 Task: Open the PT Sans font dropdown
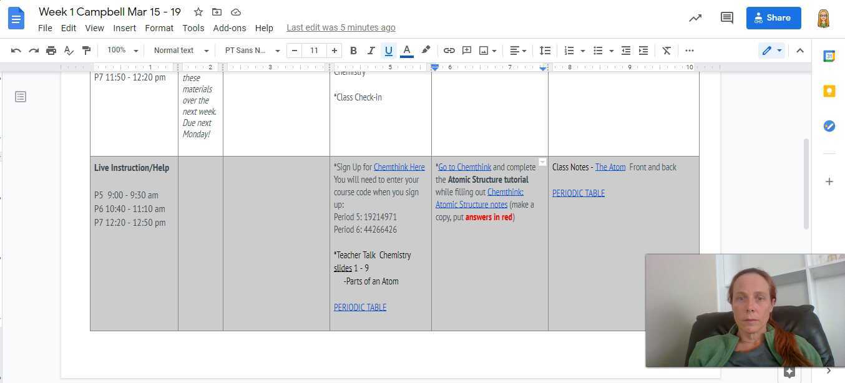(x=252, y=51)
